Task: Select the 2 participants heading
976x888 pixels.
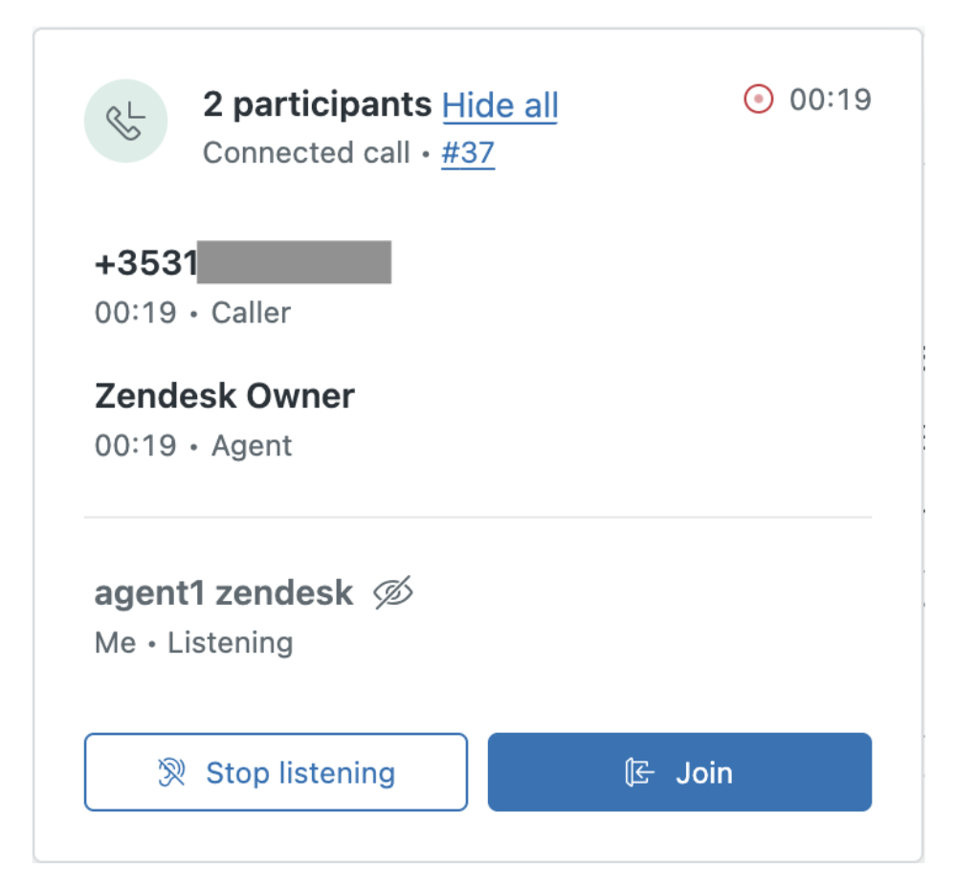Action: (x=318, y=104)
